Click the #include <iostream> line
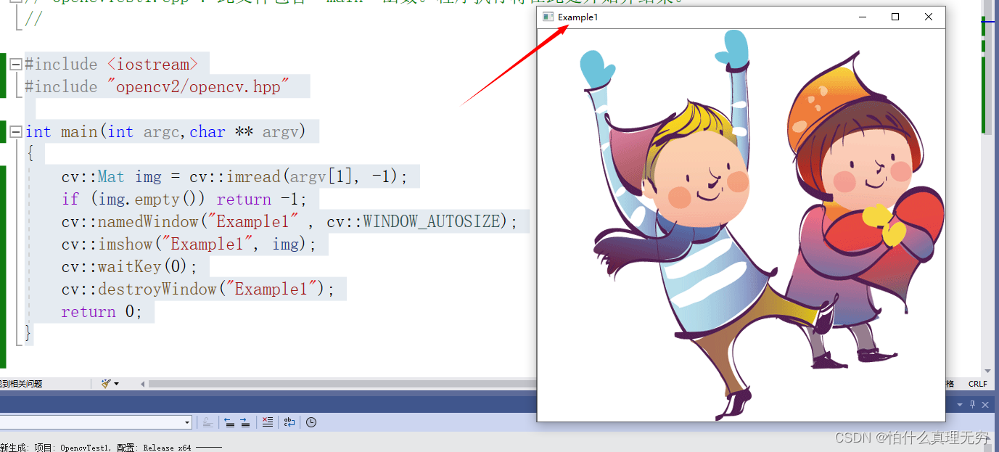Screen dimensions: 999x452 point(111,65)
